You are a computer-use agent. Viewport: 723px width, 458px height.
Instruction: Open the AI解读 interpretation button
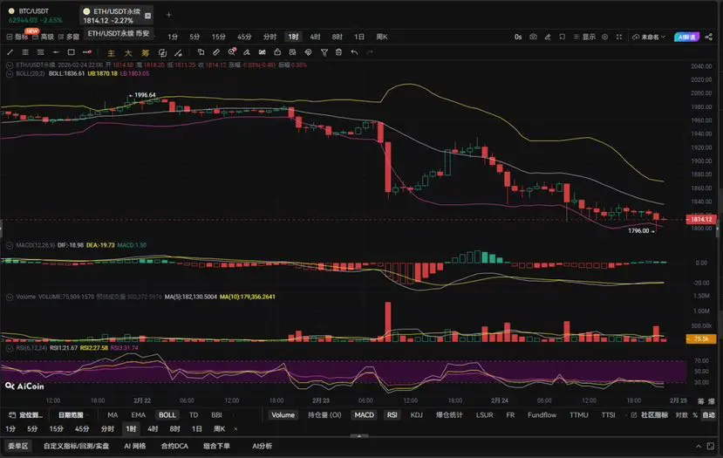click(x=686, y=37)
